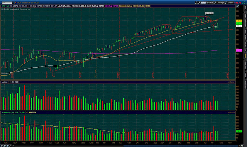Viewport: 247px width, 147px height.
Task: Click the second zoom icon at bottom-left corner
Action: coord(5,146)
